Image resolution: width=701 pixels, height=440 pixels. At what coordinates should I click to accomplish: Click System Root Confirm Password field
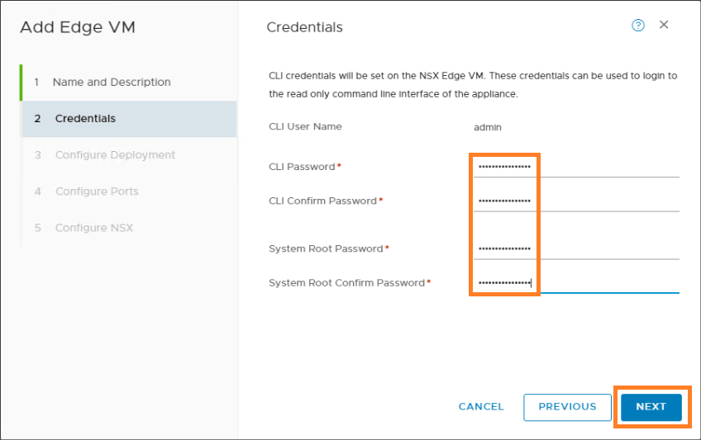point(576,282)
